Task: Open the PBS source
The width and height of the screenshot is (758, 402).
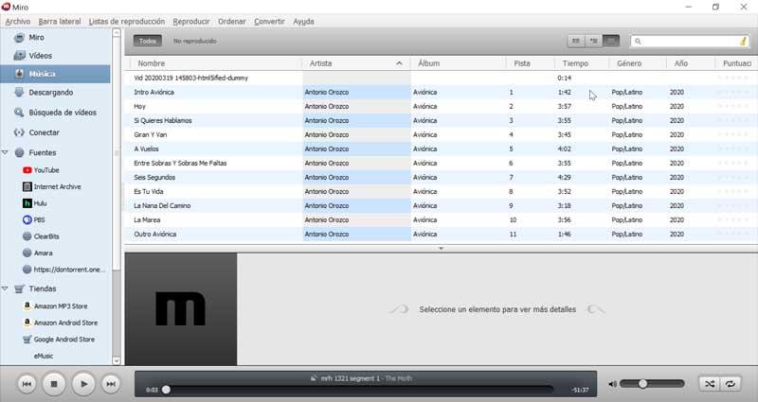Action: [x=39, y=219]
